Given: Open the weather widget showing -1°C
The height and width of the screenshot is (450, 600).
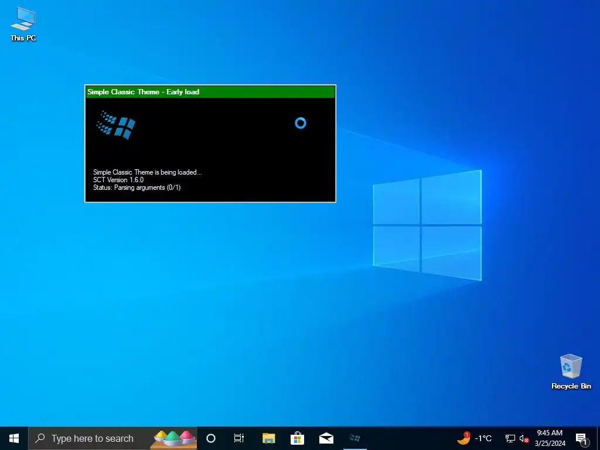Looking at the screenshot, I should click(x=475, y=438).
